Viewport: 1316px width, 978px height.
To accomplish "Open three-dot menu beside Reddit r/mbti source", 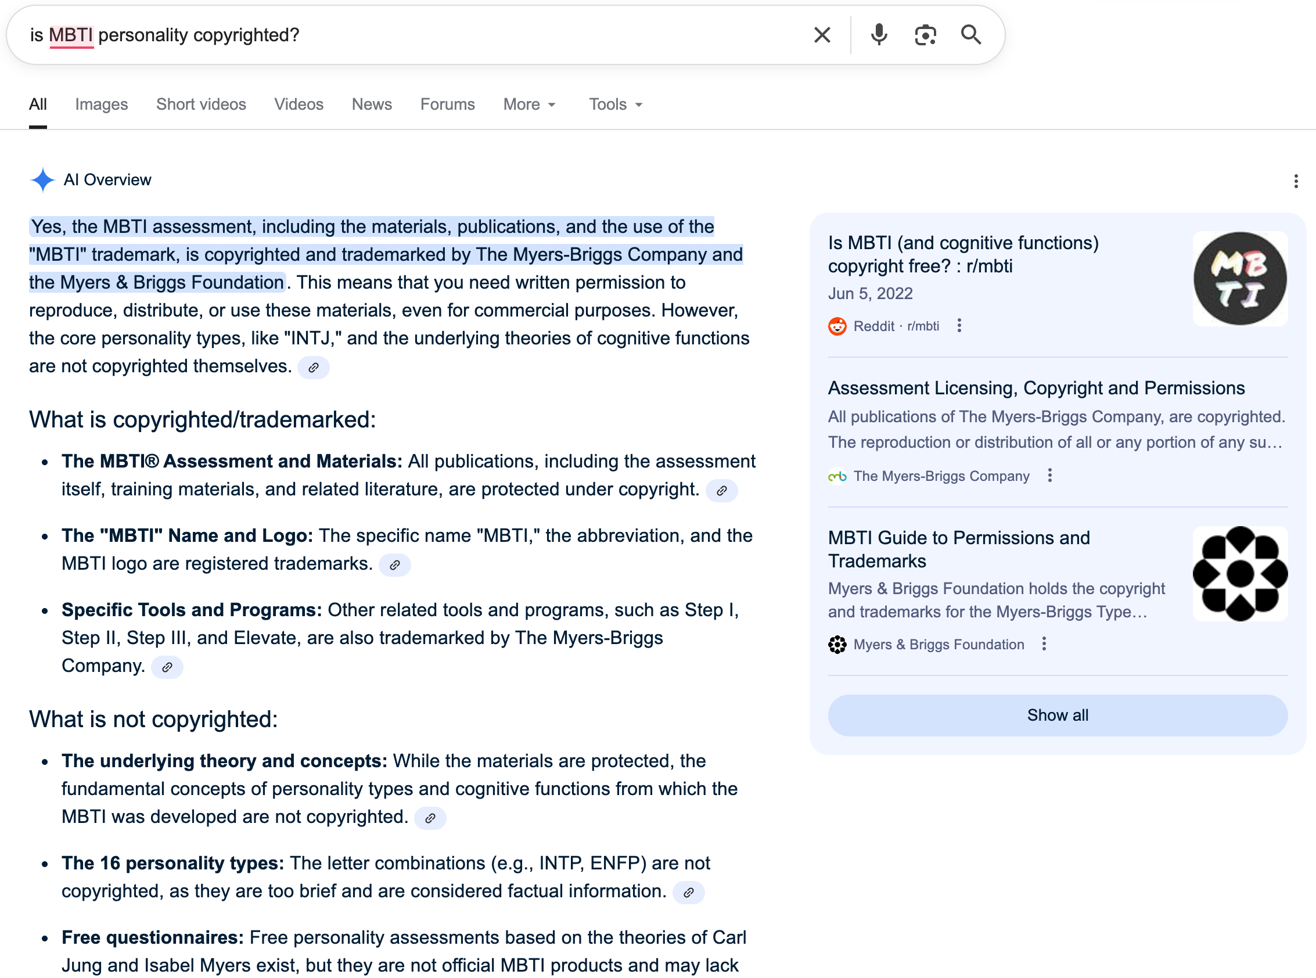I will (x=959, y=326).
